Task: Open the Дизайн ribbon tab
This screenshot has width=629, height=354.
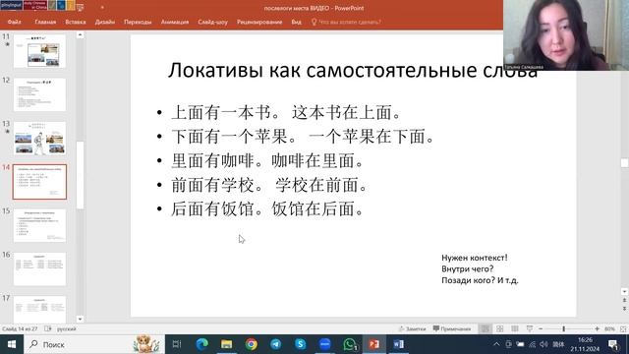Action: pos(105,22)
